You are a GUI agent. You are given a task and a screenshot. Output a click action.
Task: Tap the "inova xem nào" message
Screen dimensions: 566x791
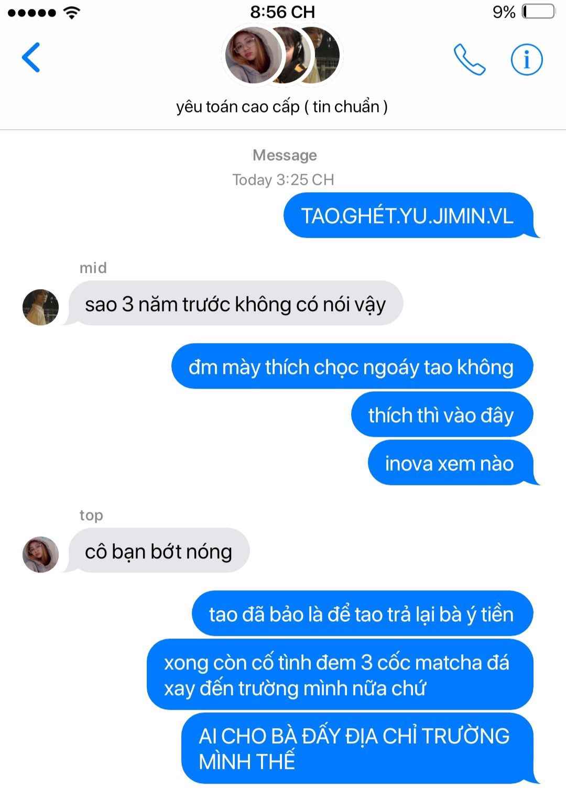coord(451,463)
